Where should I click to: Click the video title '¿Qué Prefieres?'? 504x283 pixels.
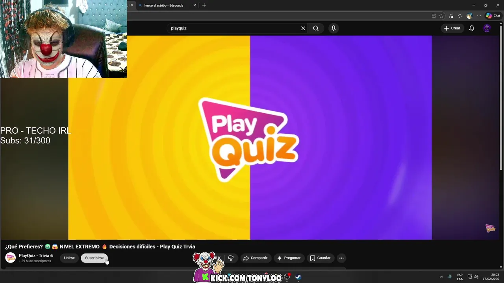pos(100,247)
